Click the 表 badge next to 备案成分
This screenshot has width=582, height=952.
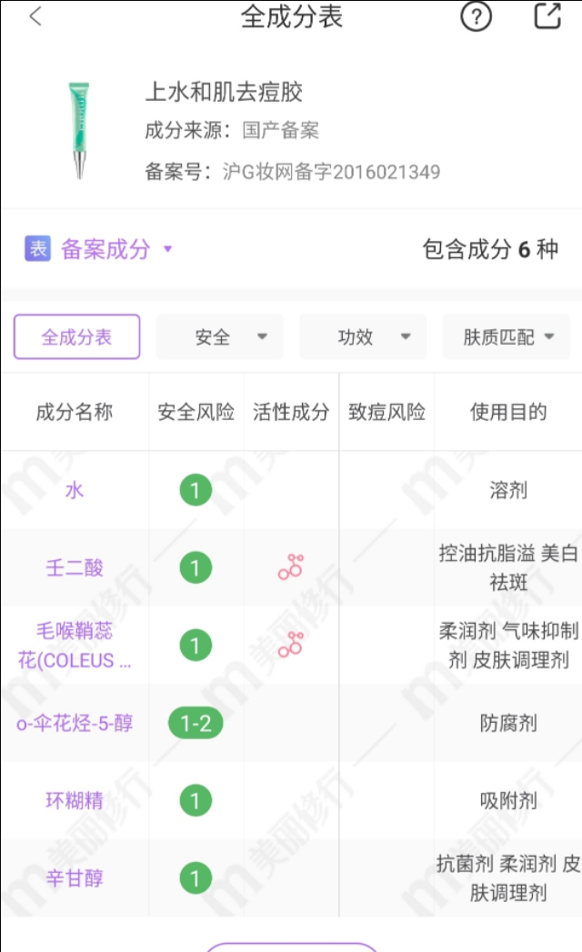tap(34, 248)
